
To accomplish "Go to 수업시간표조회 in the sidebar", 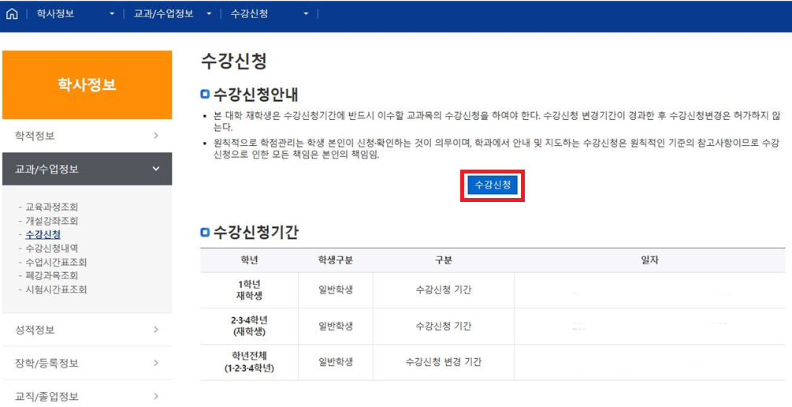I will [56, 262].
